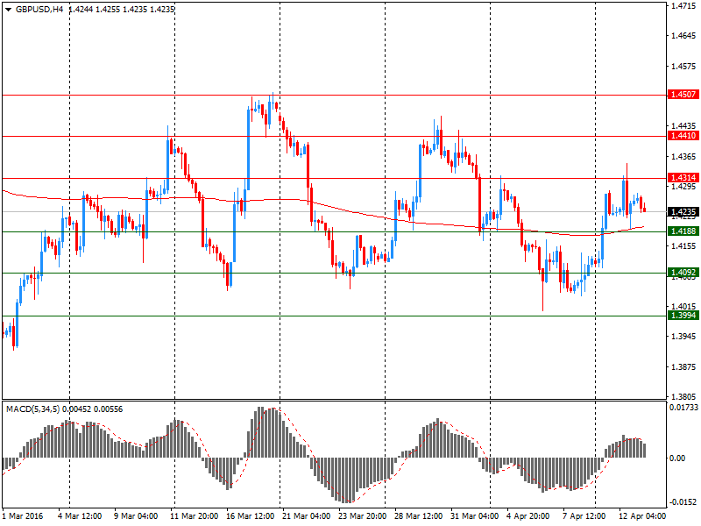The height and width of the screenshot is (526, 701).
Task: Click the 9 Mar 04:00 time label
Action: click(136, 516)
